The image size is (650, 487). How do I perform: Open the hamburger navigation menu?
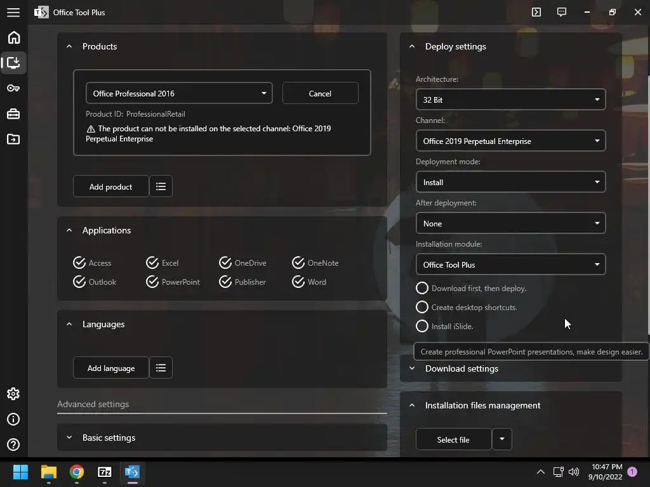coord(13,13)
